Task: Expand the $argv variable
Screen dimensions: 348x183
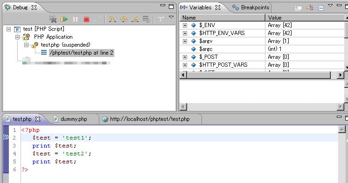Action: (185, 41)
